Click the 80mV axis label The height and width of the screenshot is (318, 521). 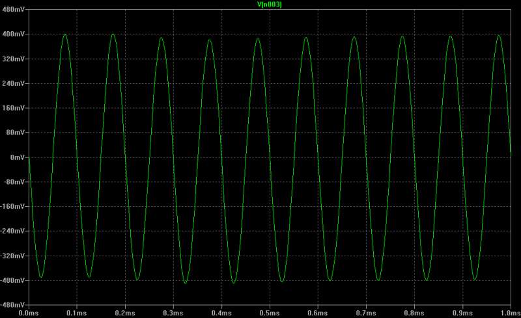pos(15,133)
